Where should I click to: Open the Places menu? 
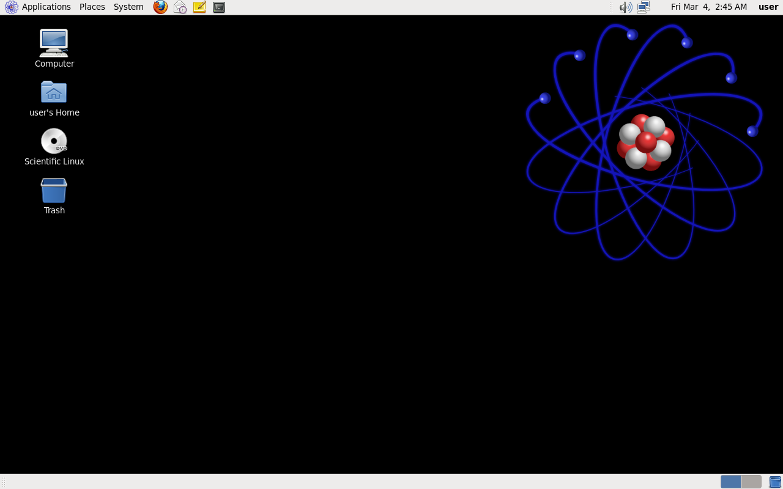92,7
